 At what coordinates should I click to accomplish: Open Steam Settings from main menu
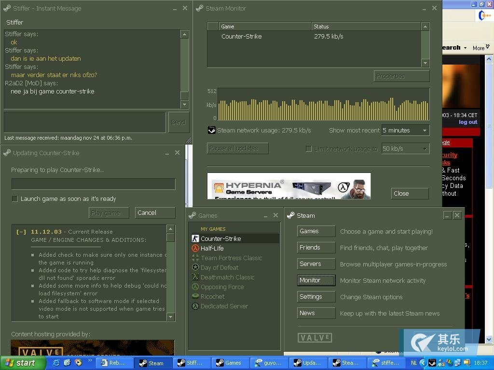[x=316, y=297]
